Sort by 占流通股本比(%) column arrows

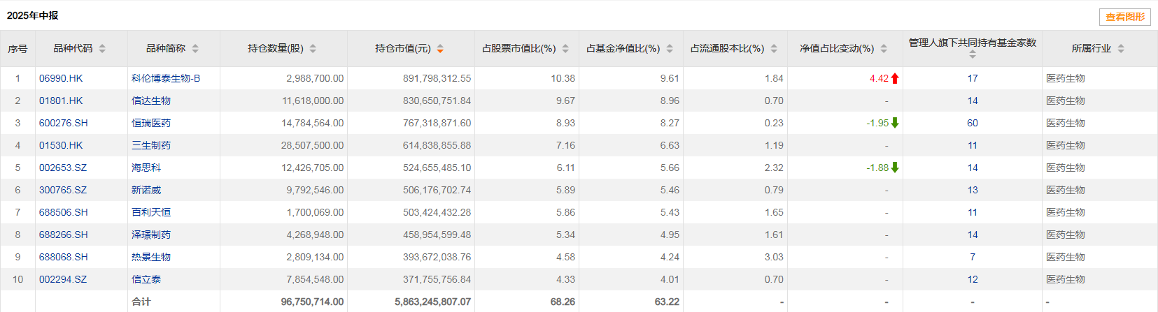774,48
